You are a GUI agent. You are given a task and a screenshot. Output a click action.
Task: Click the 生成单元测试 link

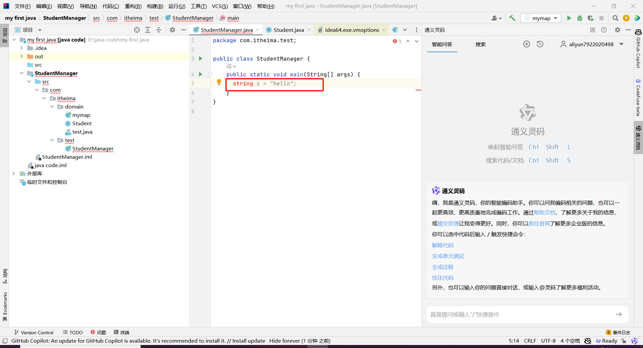448,256
